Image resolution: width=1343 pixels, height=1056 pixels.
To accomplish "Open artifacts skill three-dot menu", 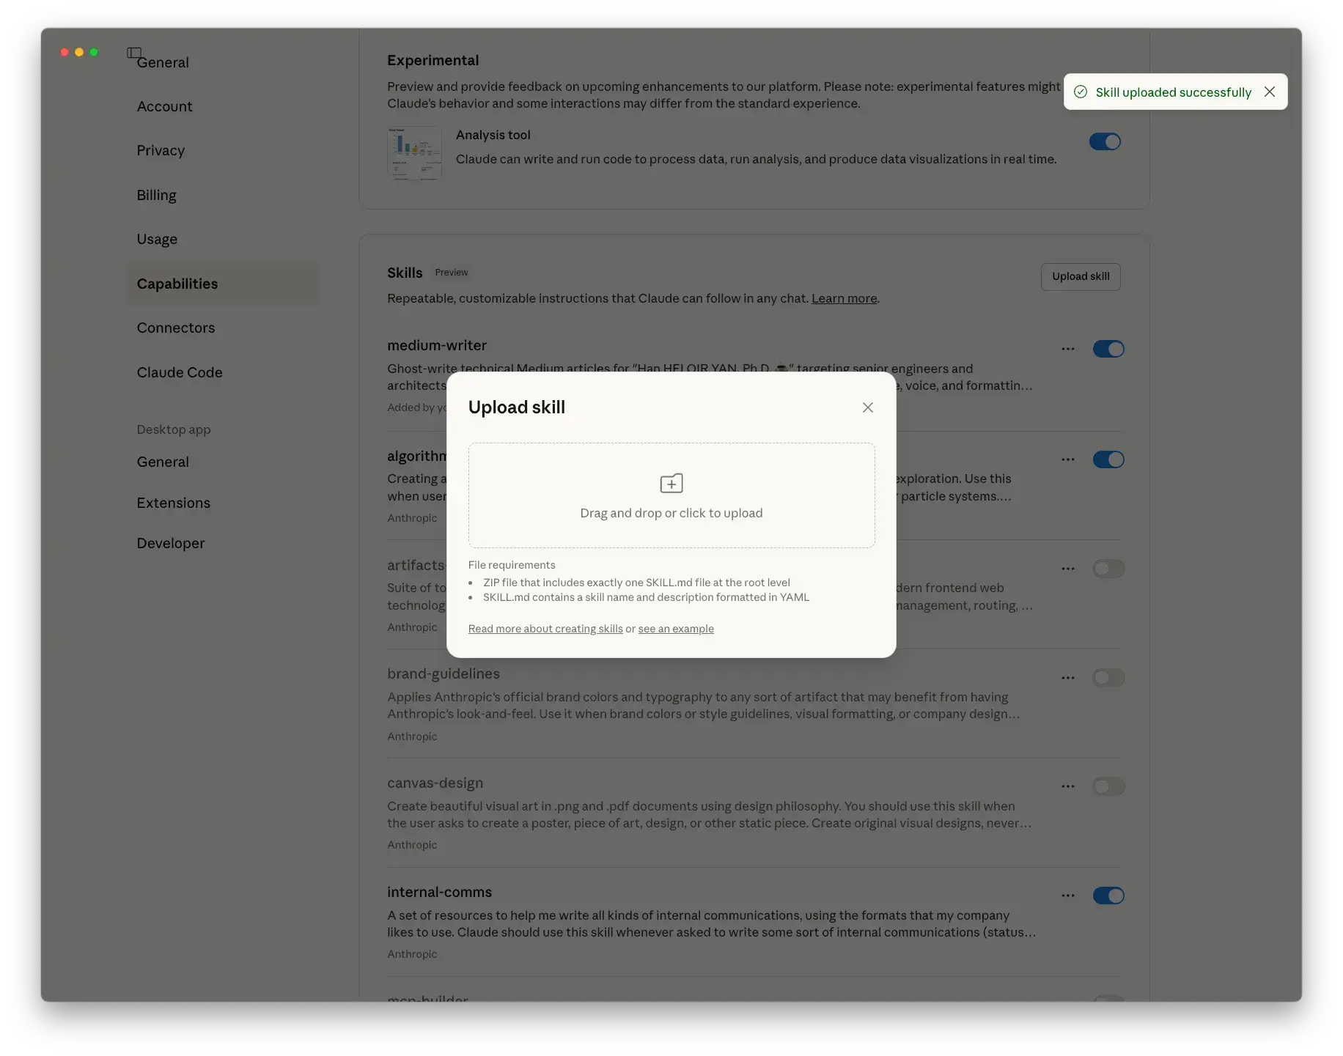I will pos(1067,569).
